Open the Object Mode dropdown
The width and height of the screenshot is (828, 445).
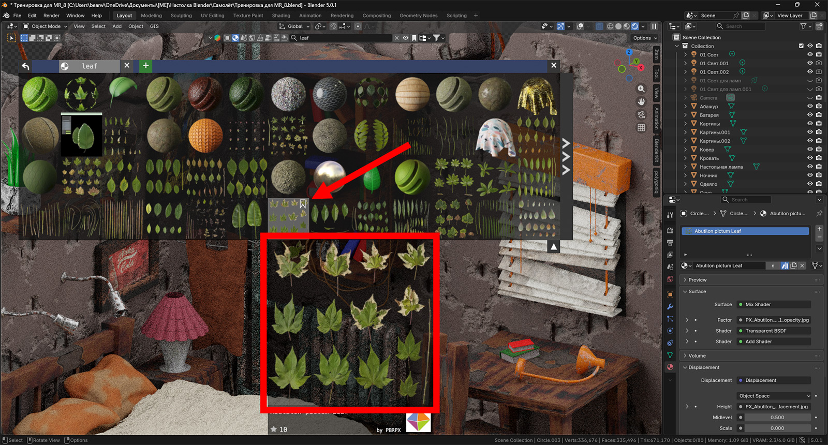pyautogui.click(x=46, y=26)
